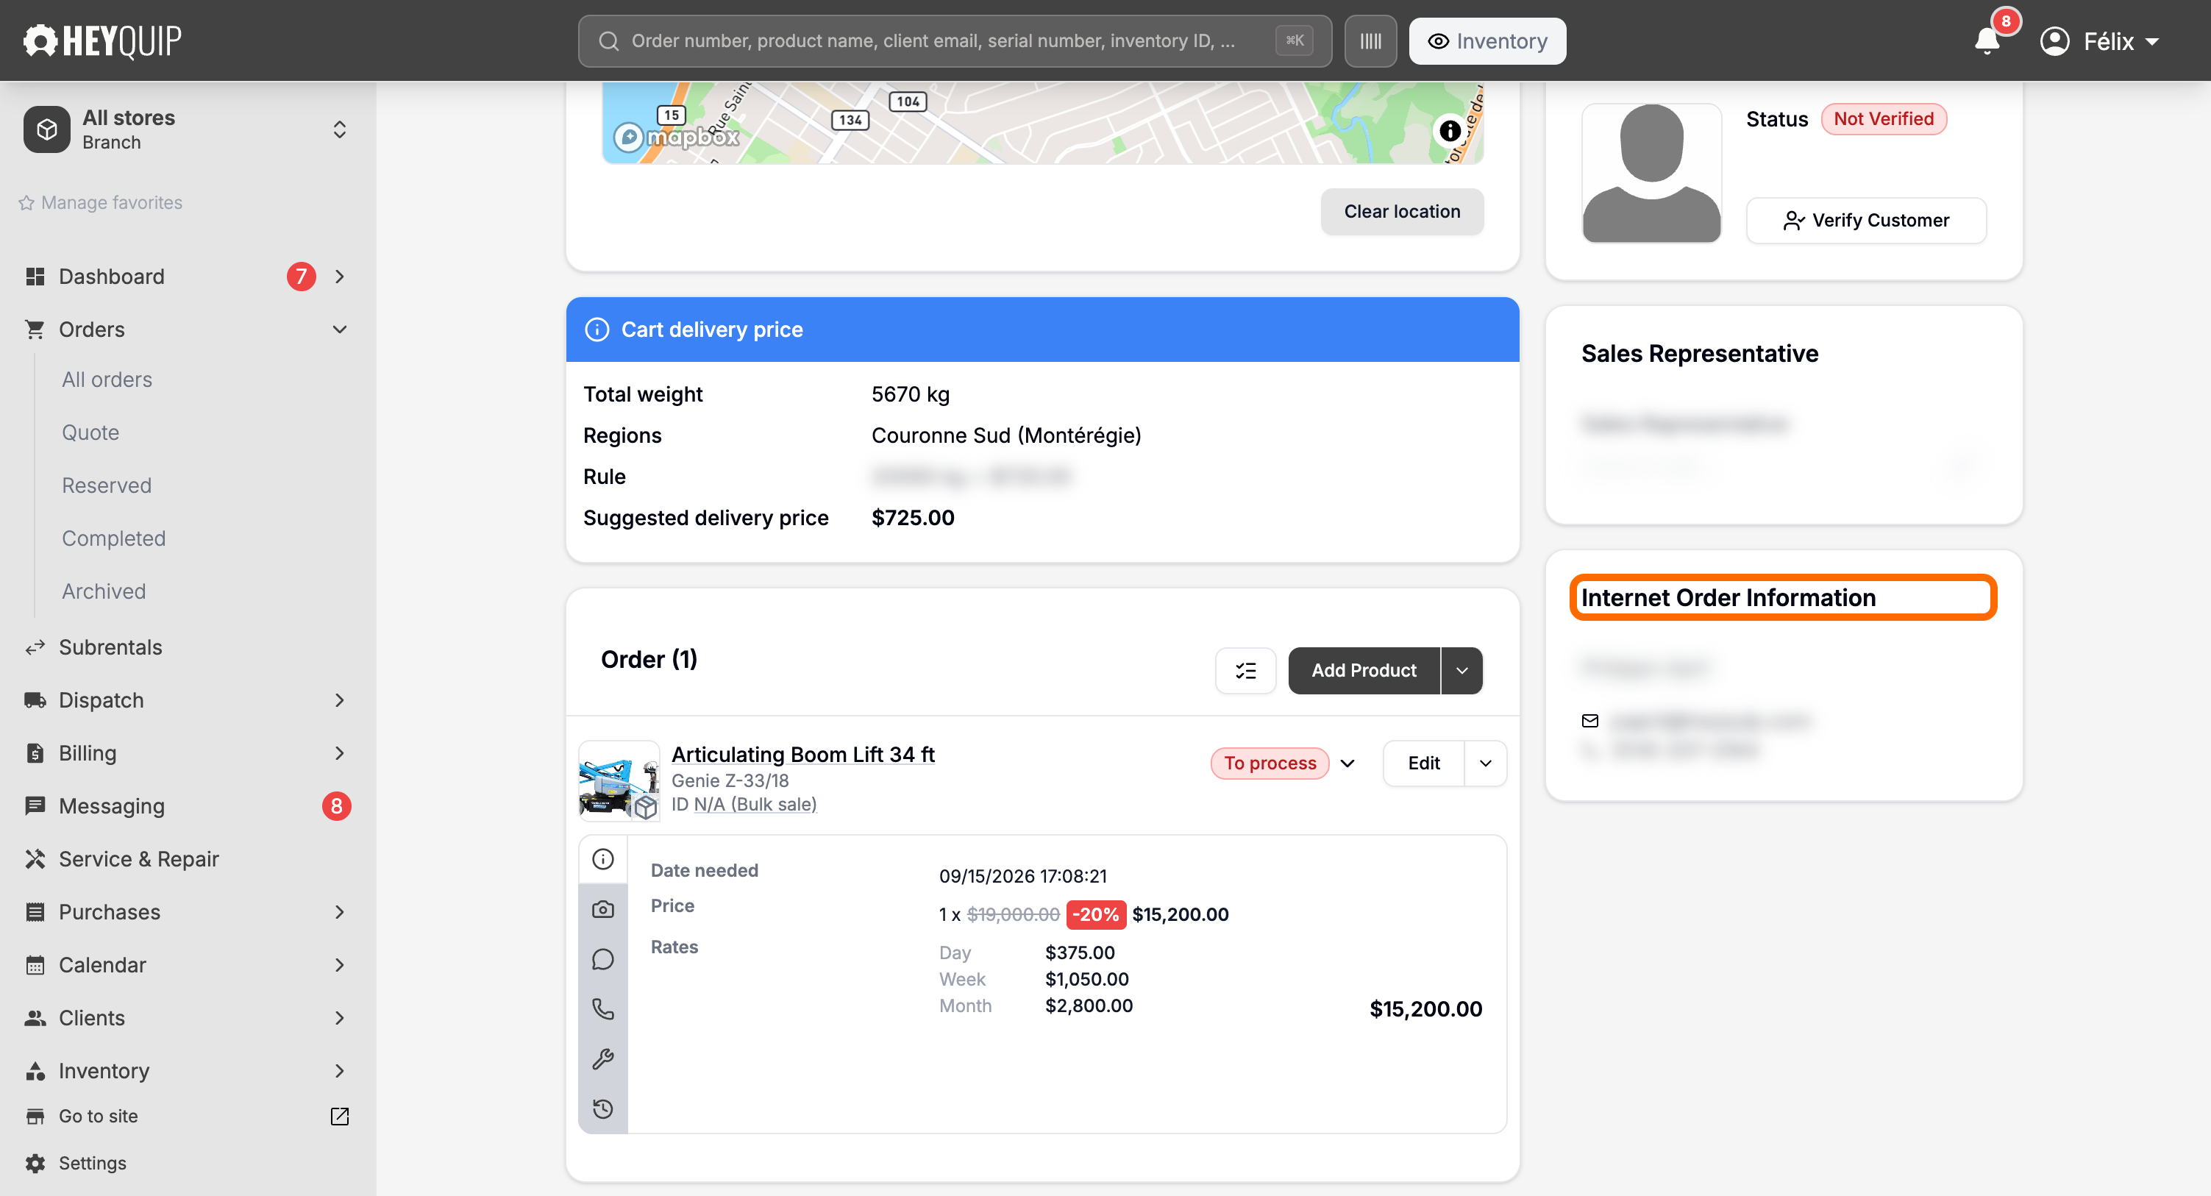Open the phone calls tab icon
The image size is (2211, 1196).
[603, 1008]
